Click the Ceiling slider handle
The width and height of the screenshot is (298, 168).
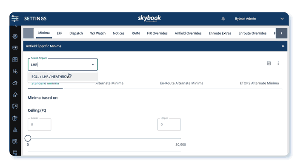click(28, 138)
